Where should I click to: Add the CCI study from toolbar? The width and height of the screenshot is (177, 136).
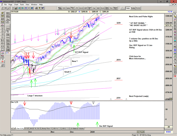pyautogui.click(x=64, y=8)
